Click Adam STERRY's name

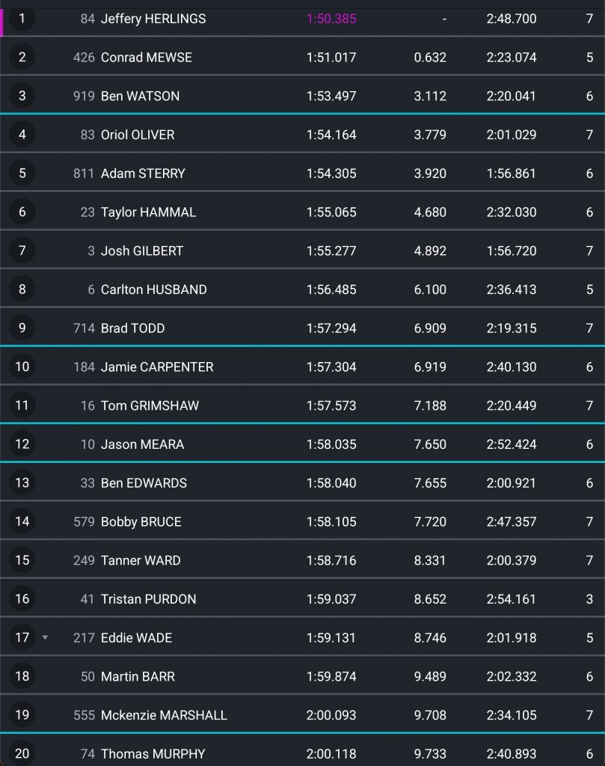tap(143, 174)
